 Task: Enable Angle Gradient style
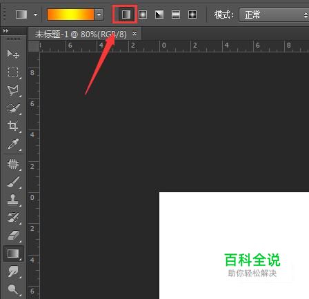159,14
